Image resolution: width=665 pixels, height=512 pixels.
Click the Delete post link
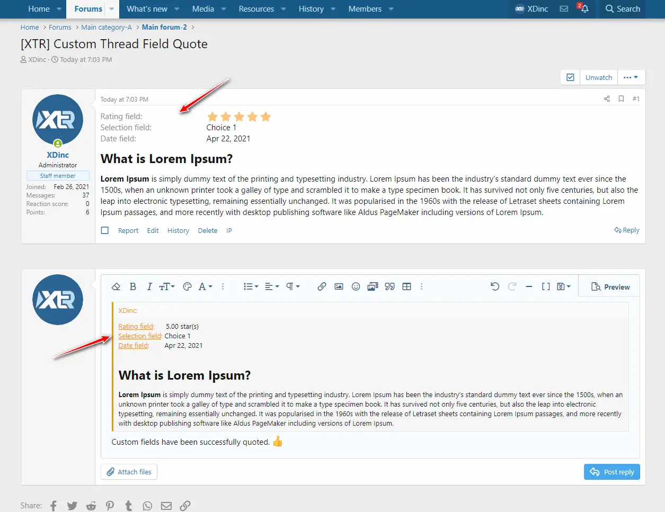tap(208, 231)
